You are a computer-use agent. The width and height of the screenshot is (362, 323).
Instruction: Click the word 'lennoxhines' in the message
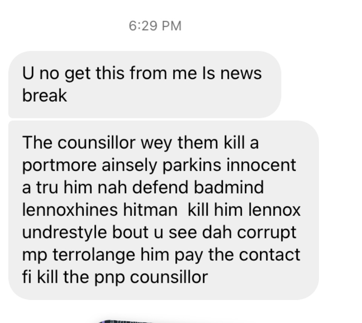70,210
